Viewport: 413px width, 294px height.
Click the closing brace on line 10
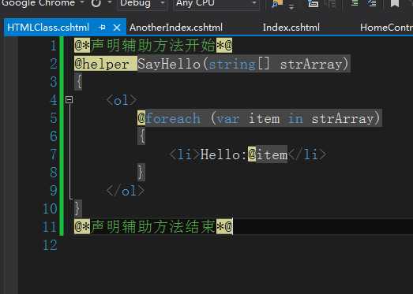point(77,209)
